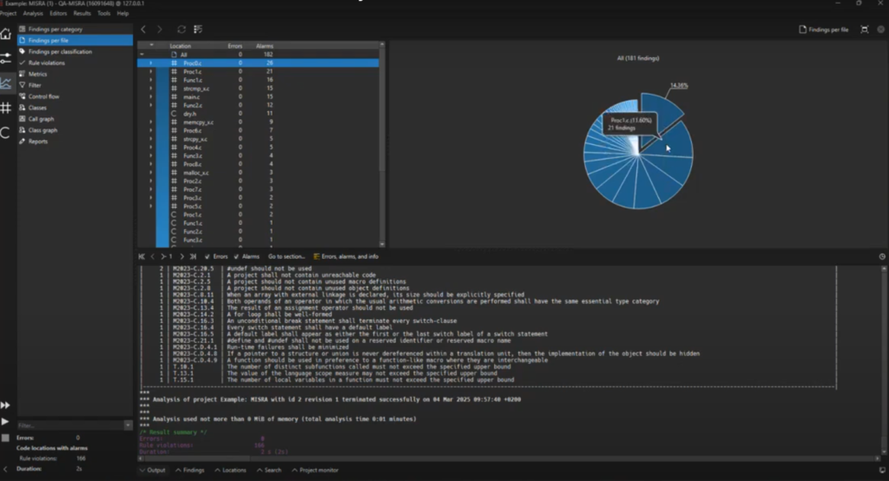Start analysis with the play icon
The image size is (889, 481).
pyautogui.click(x=5, y=421)
